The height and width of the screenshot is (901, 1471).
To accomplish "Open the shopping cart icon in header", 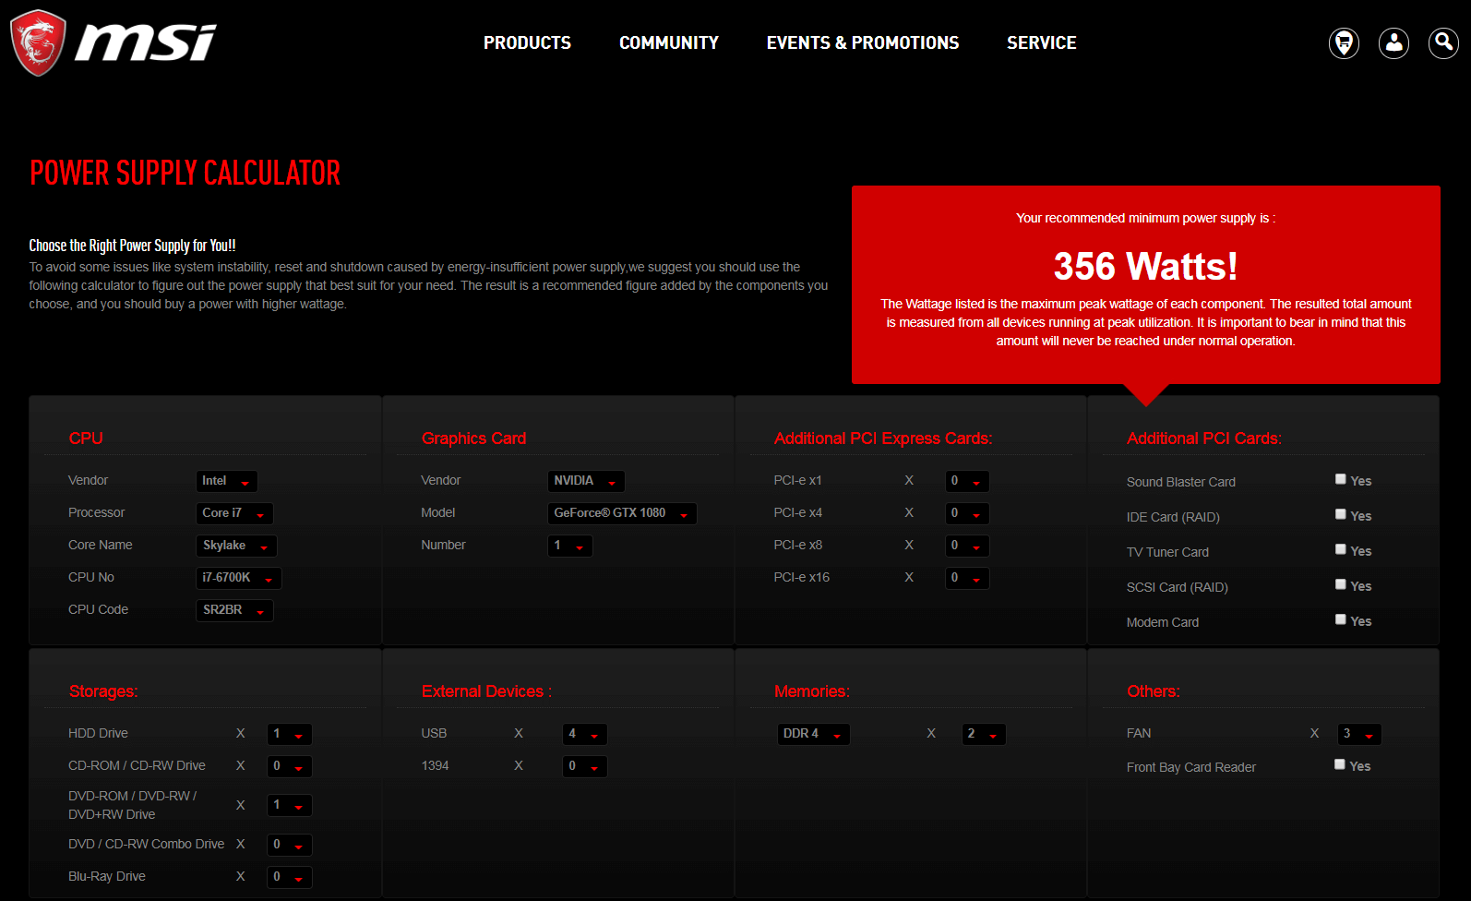I will pos(1344,42).
